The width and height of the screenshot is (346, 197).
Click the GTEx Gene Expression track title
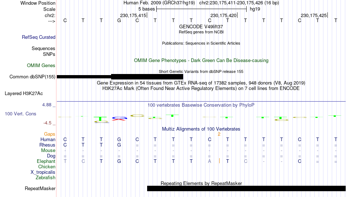(201, 83)
